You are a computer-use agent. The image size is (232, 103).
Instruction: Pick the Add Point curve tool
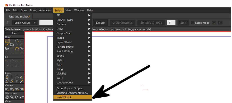pos(17,41)
